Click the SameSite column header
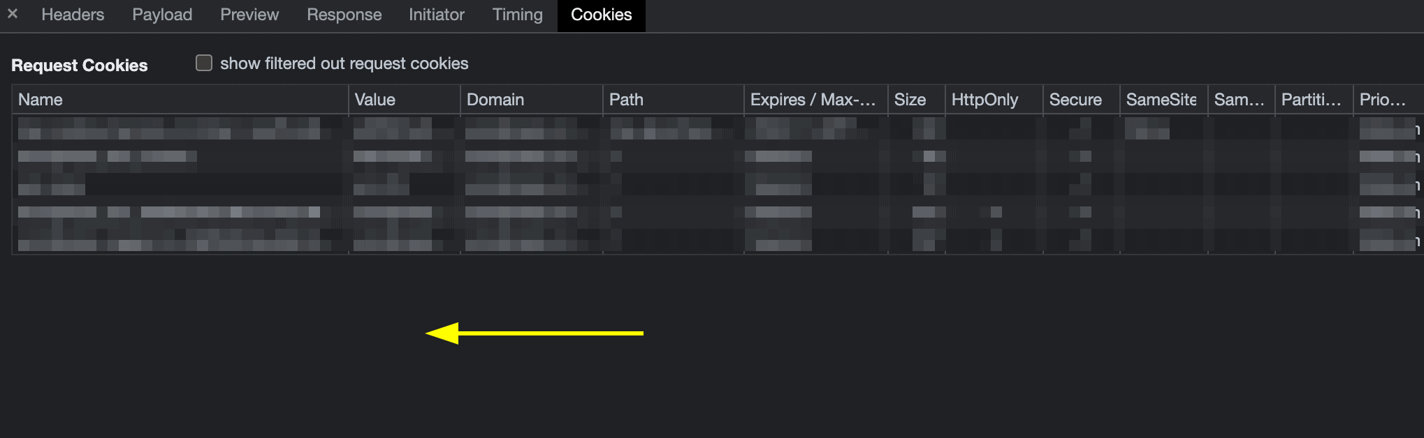Image resolution: width=1424 pixels, height=438 pixels. (1163, 100)
